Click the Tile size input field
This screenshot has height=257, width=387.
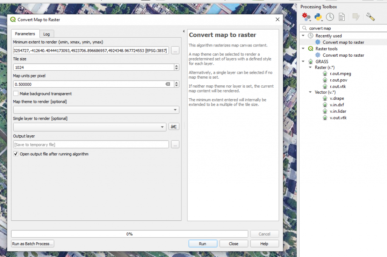[94, 67]
